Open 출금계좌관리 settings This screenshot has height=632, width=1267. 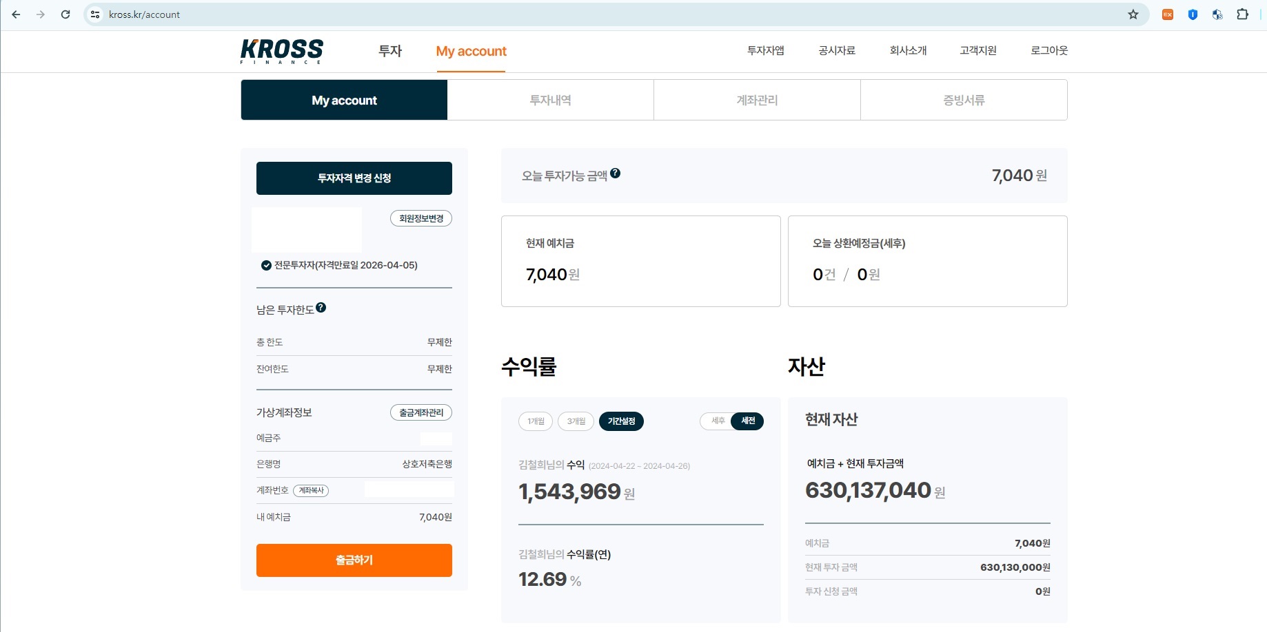[421, 412]
